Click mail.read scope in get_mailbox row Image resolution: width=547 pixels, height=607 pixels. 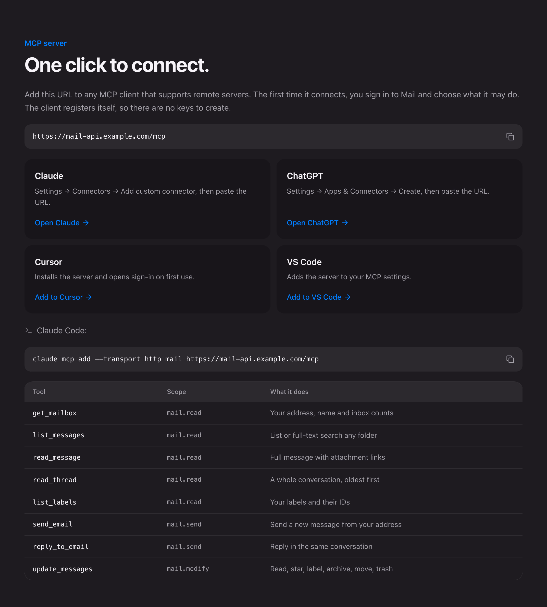click(x=184, y=413)
